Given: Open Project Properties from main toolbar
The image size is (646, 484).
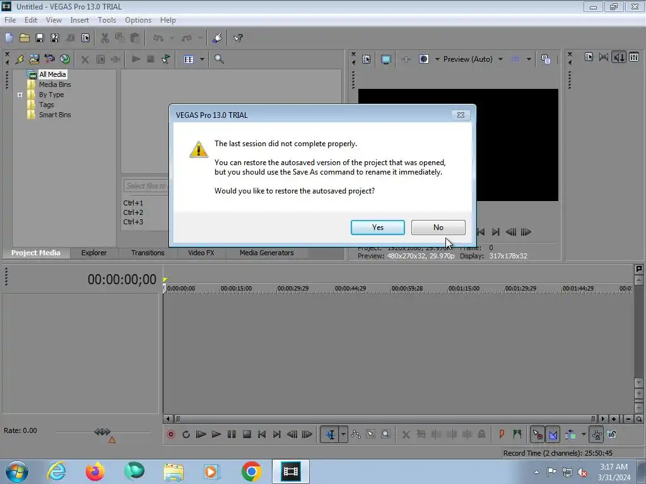Looking at the screenshot, I should coord(85,38).
